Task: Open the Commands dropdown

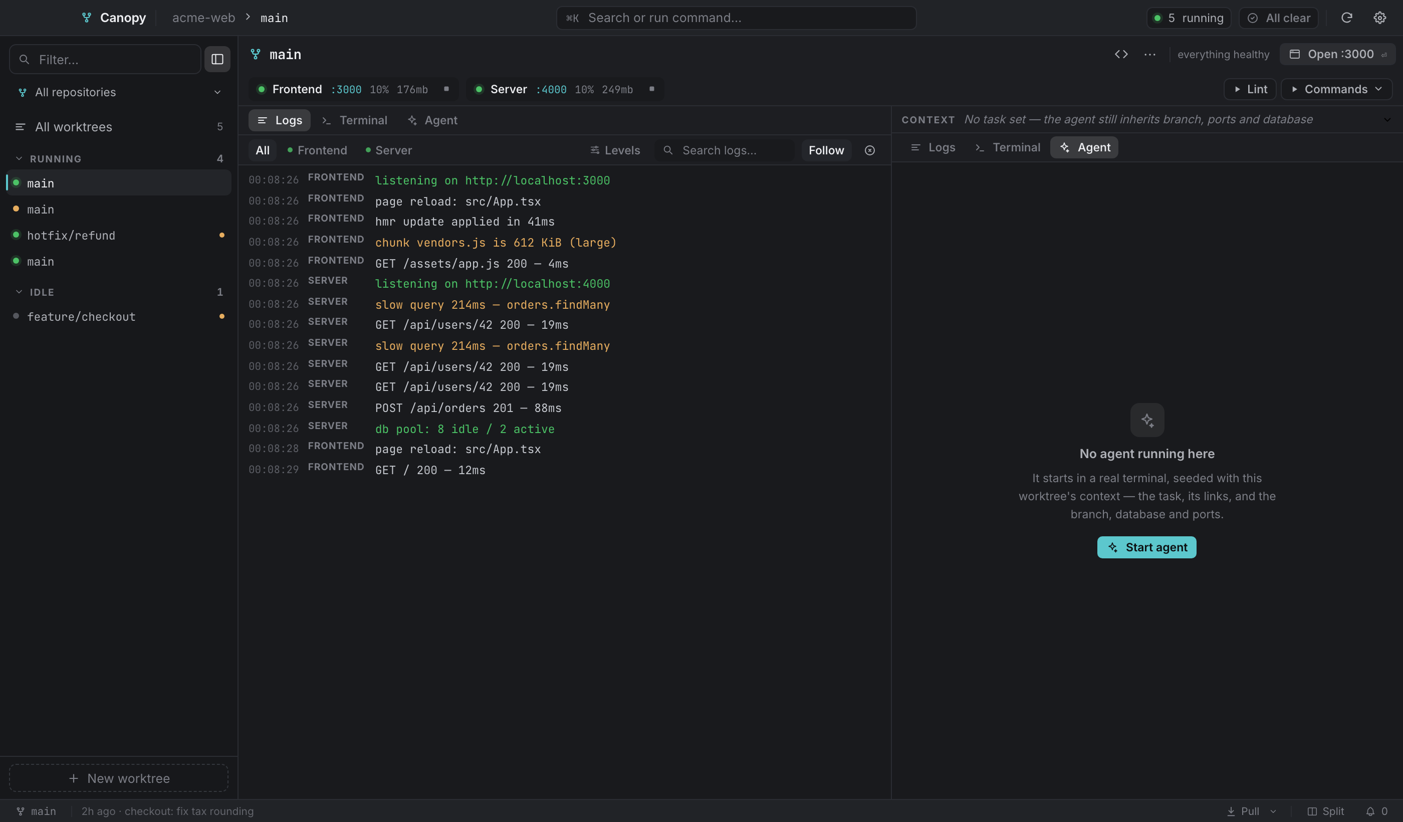Action: pos(1336,89)
